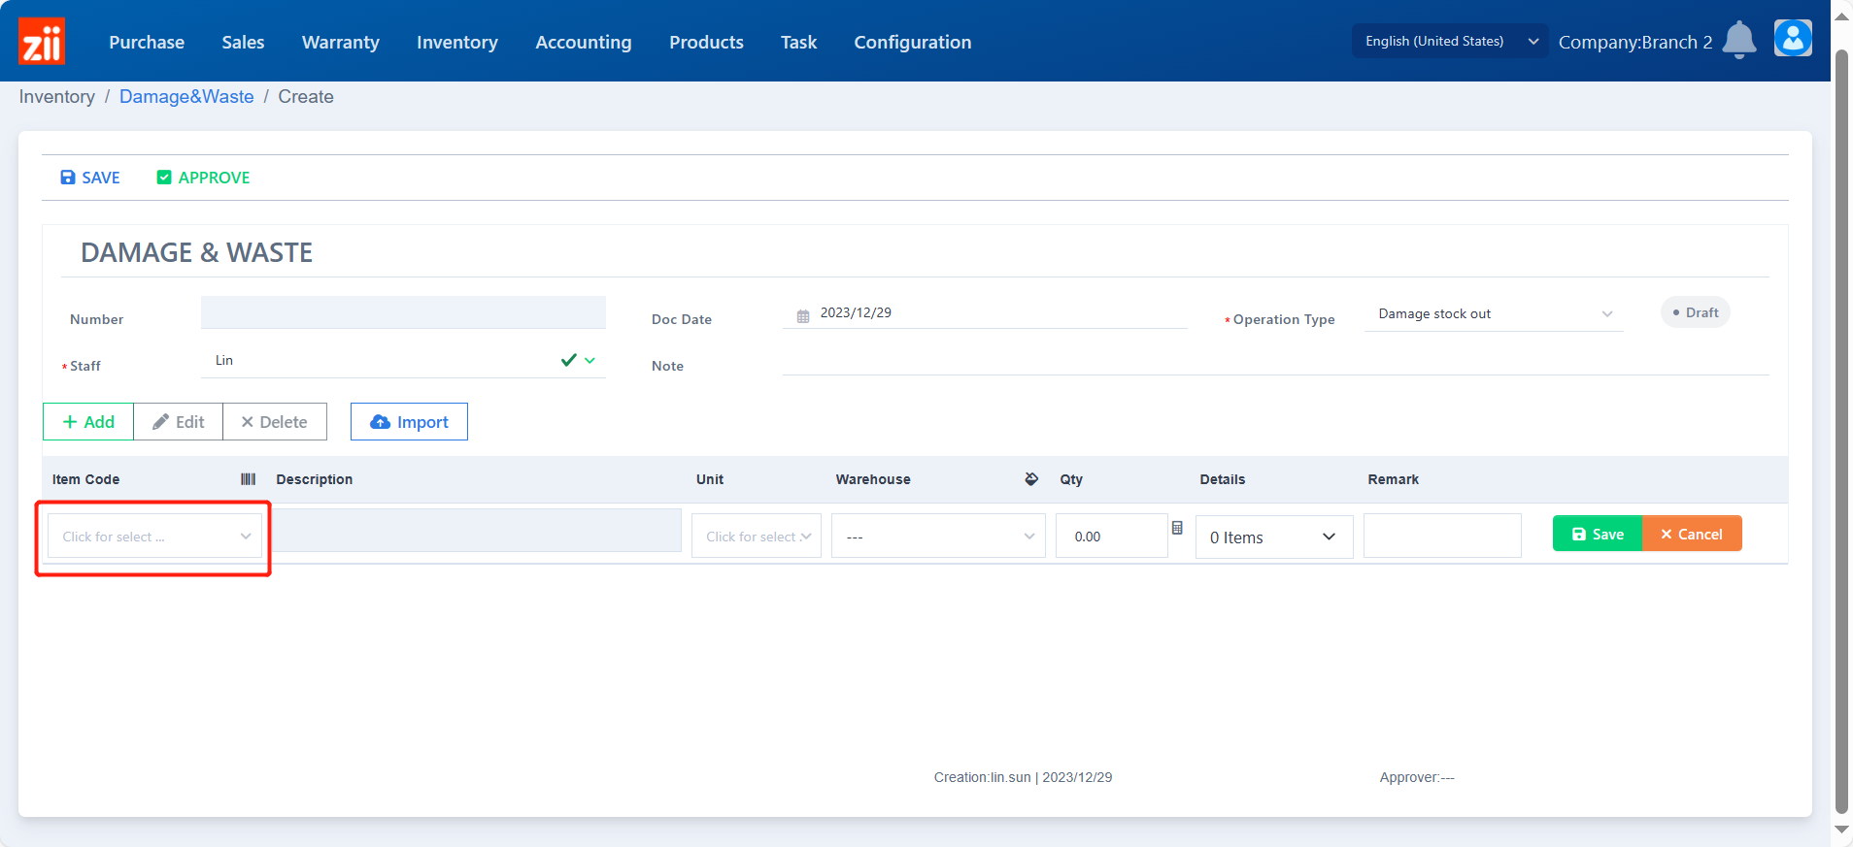
Task: Click the Remark input field
Action: coord(1442,536)
